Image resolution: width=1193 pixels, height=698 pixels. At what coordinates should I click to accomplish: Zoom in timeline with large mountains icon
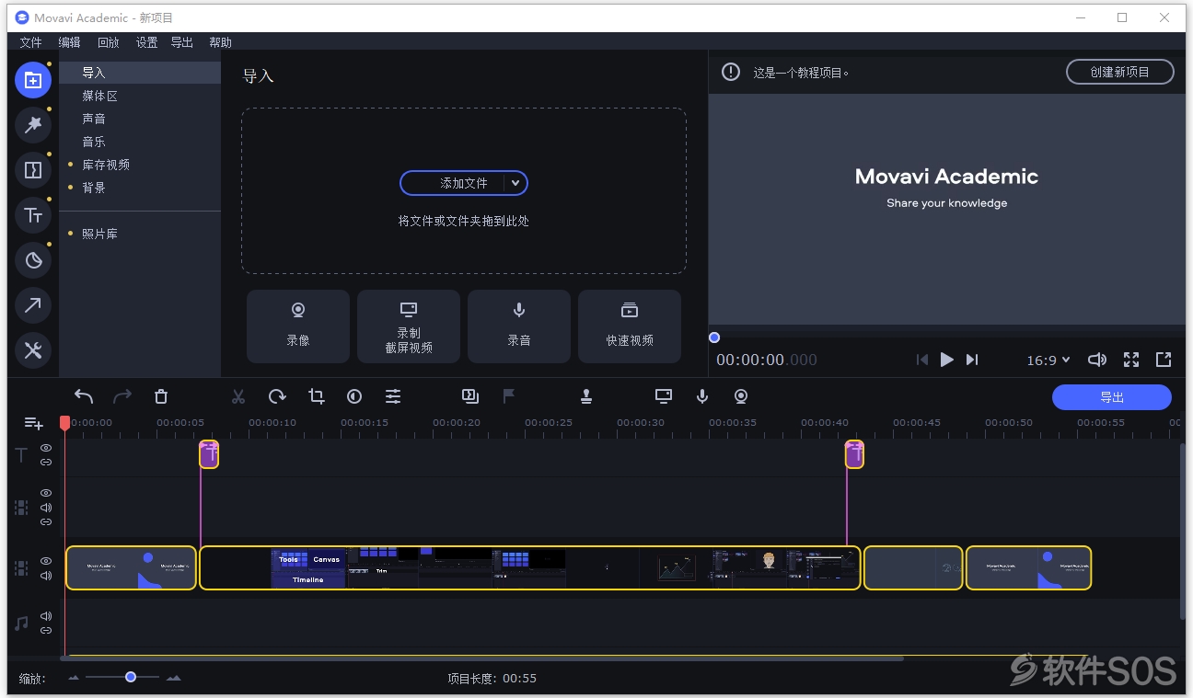(x=174, y=678)
